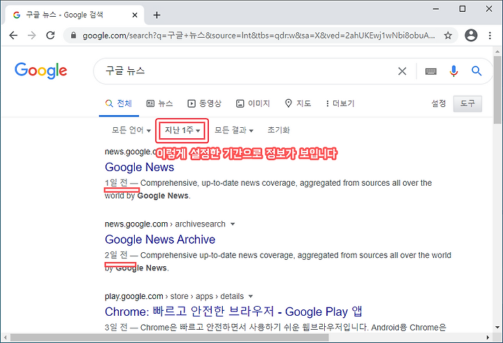
Task: Reload the current page
Action: 50,36
